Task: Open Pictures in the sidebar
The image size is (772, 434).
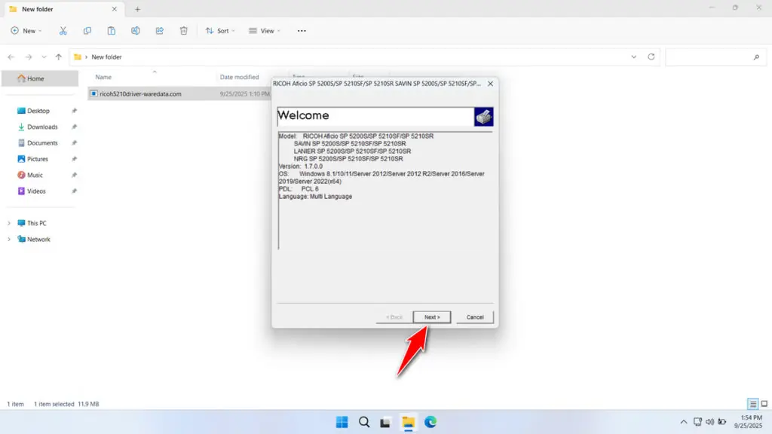Action: (38, 159)
